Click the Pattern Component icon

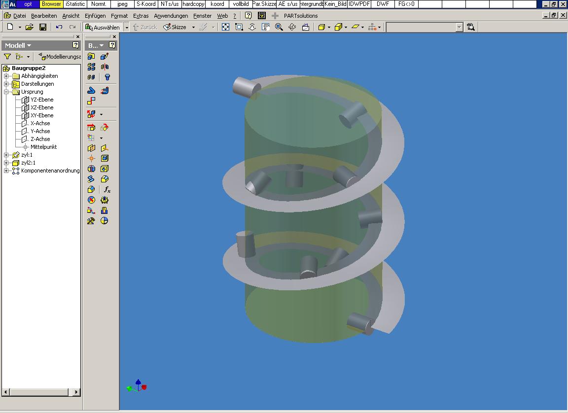pos(91,67)
